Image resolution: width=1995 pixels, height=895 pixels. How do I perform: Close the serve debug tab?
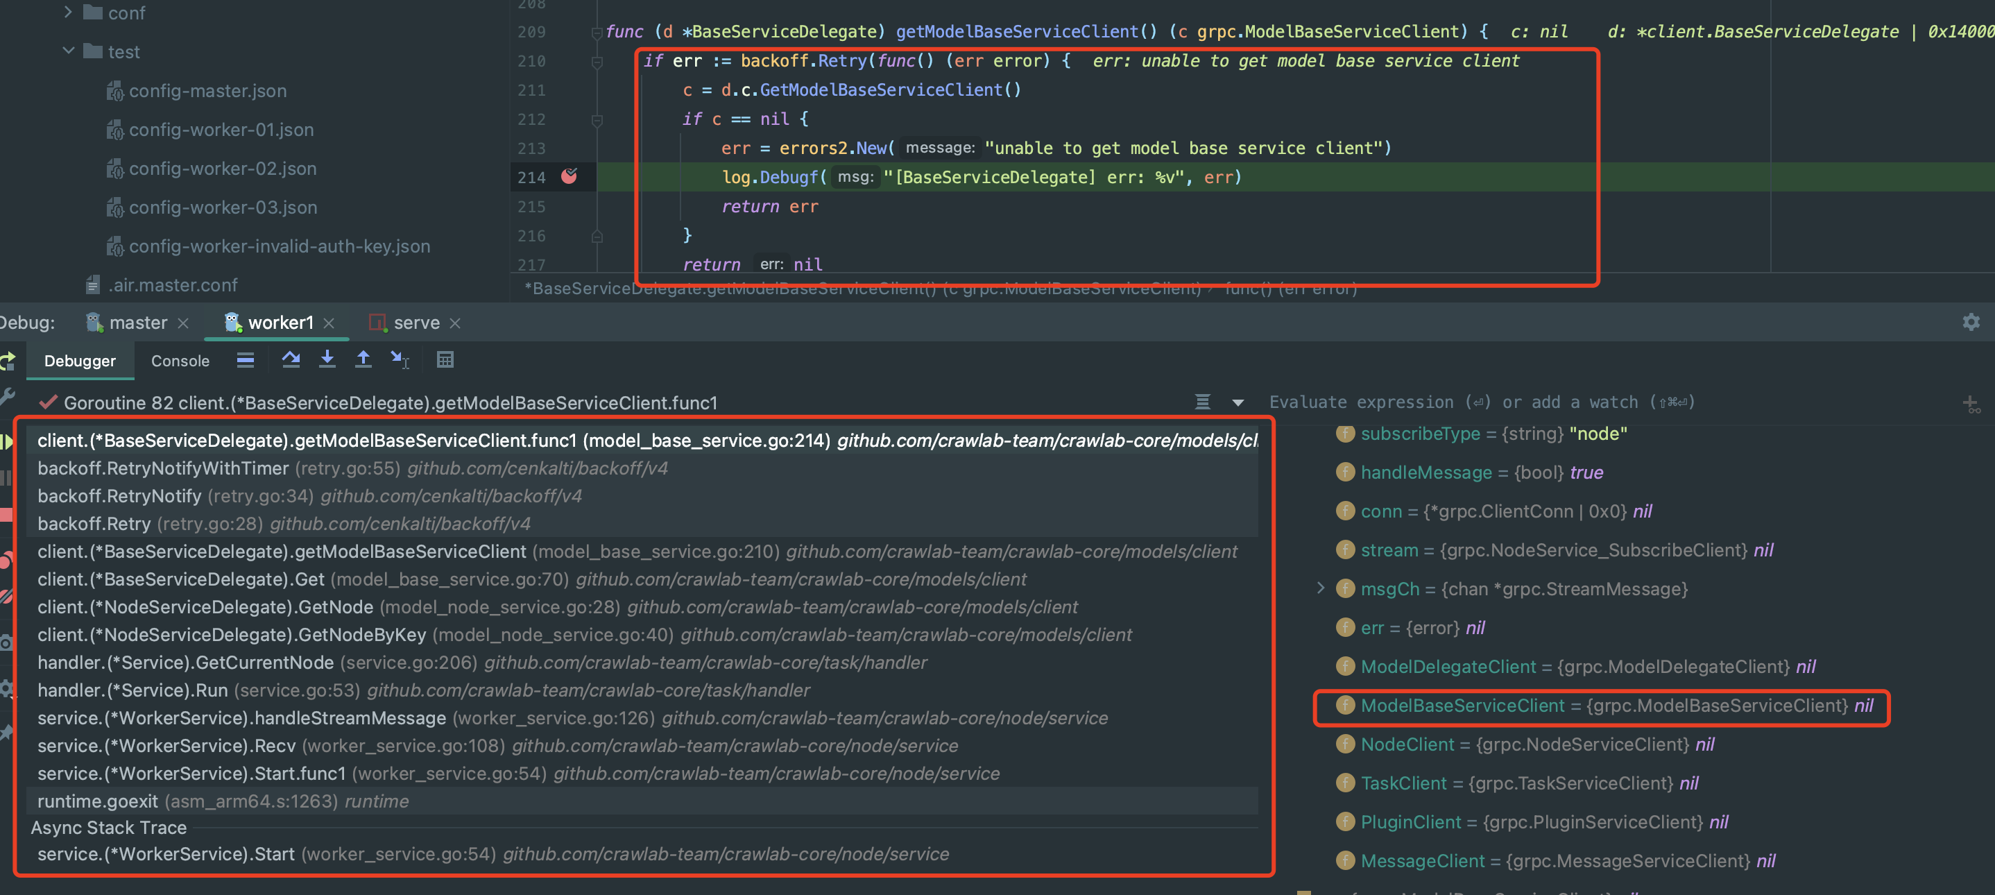click(455, 323)
